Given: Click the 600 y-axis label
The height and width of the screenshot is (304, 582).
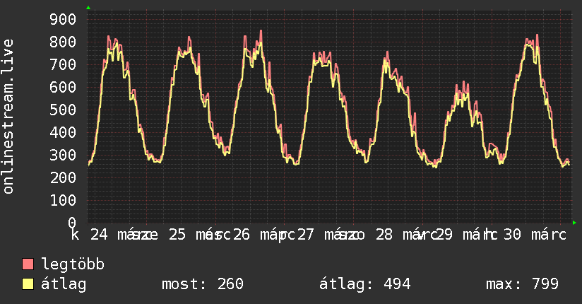Looking at the screenshot, I should pyautogui.click(x=63, y=88).
